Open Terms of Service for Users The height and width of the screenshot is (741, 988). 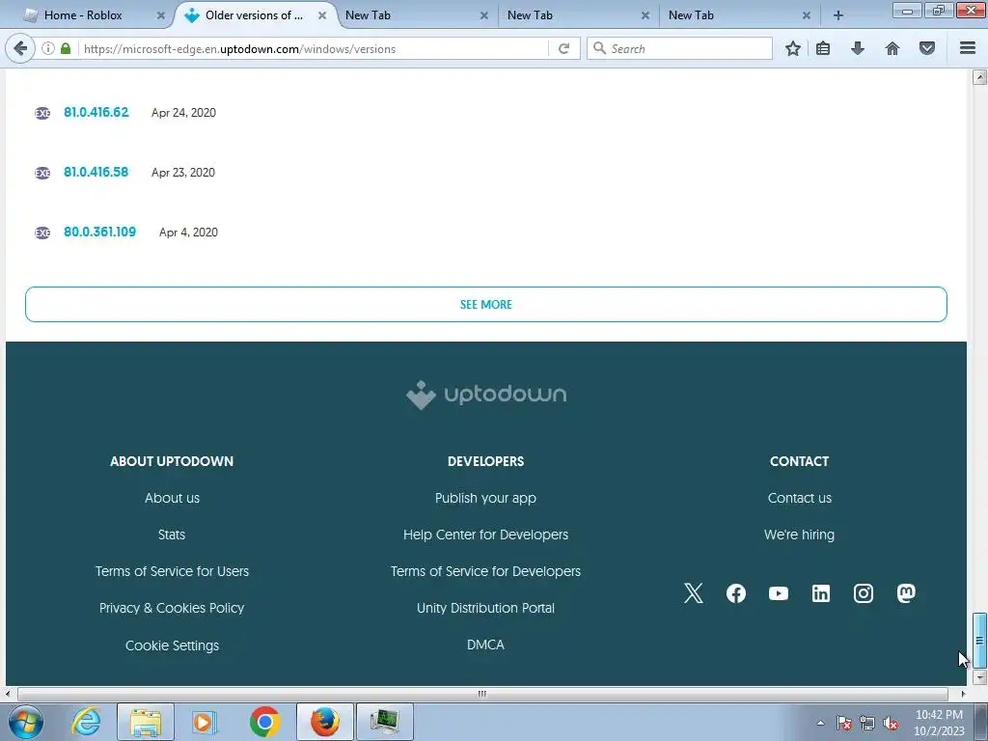pyautogui.click(x=172, y=571)
